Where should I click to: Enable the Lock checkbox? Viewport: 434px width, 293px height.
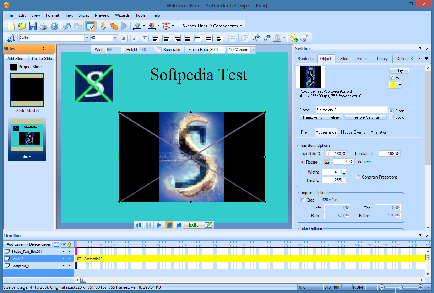point(391,117)
